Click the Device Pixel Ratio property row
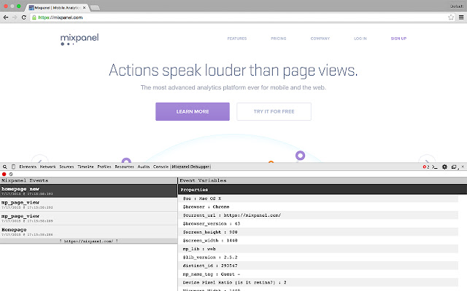 click(x=319, y=282)
